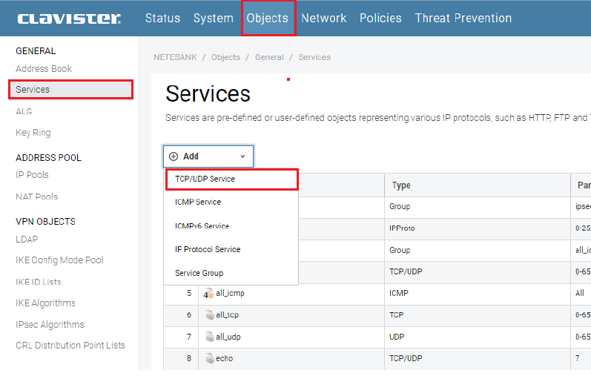Choose ICMP Service option
The image size is (591, 376).
pos(198,202)
